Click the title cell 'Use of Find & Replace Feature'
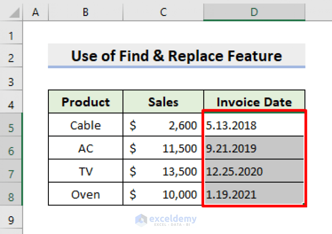 pos(176,56)
